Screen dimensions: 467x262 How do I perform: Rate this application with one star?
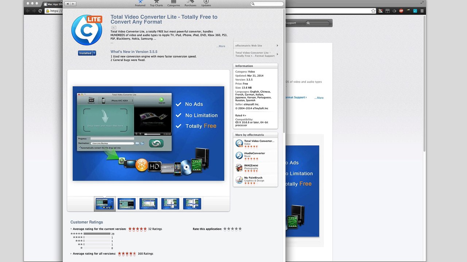[225, 229]
